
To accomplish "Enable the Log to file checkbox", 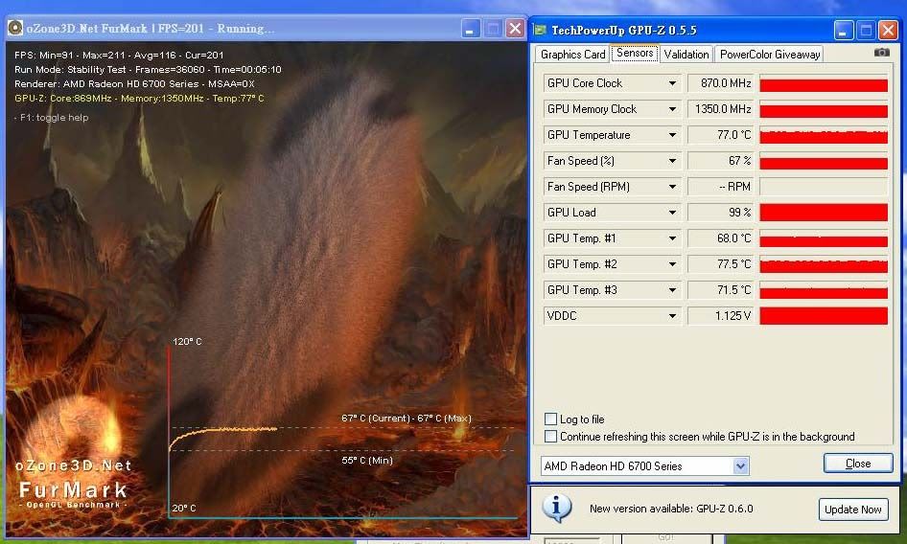I will click(x=550, y=419).
